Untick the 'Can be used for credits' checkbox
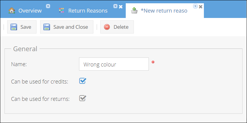Image resolution: width=247 pixels, height=123 pixels. (x=82, y=81)
